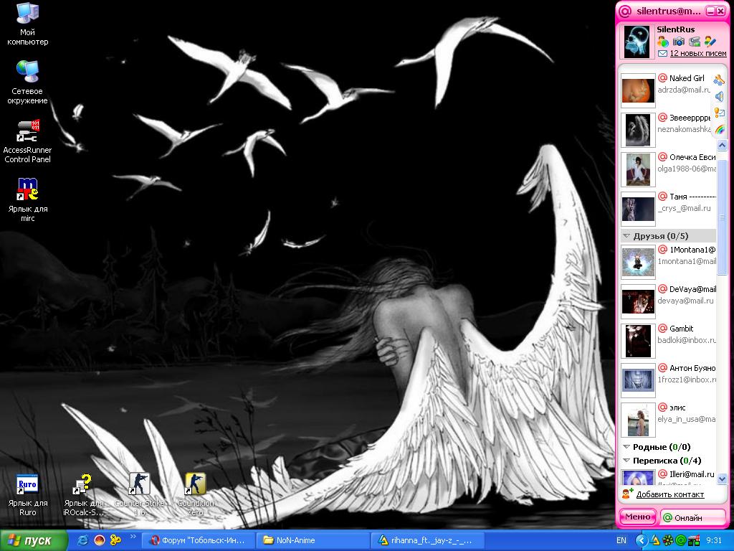Select the Gambit contact
Screen dimensions: 734x551
pos(667,339)
